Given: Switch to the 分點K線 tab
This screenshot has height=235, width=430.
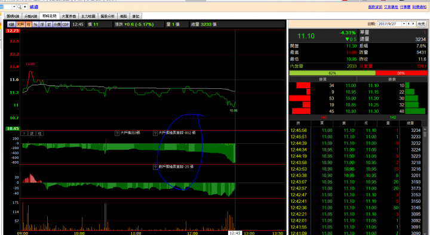Looking at the screenshot, I should click(30, 17).
